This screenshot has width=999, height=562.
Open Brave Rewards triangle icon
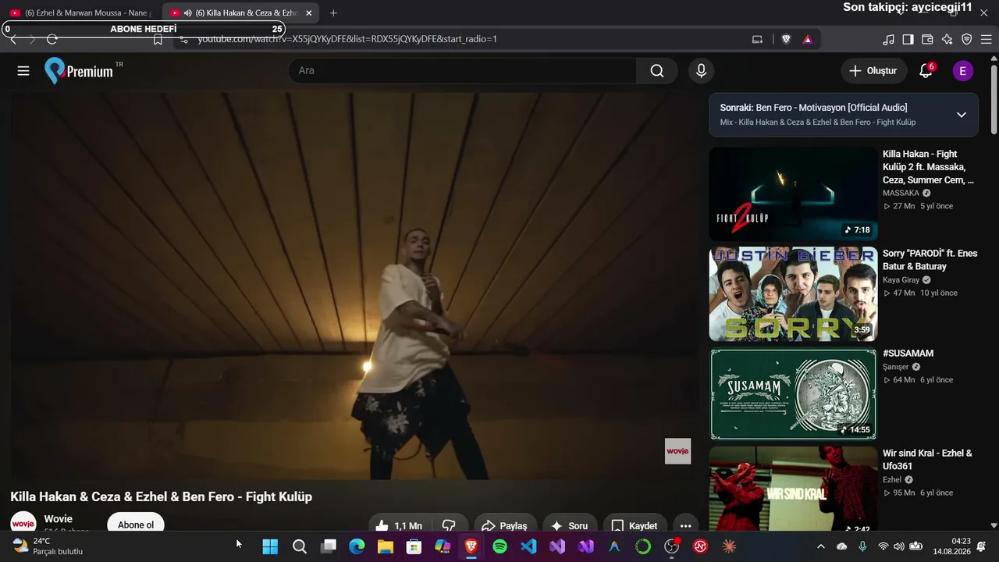808,39
